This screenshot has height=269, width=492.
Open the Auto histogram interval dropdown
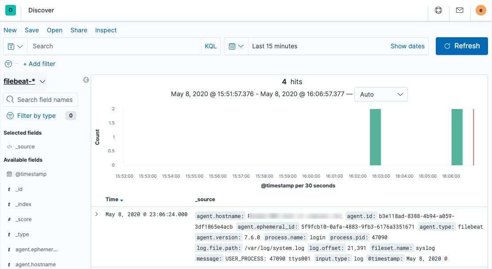(381, 94)
